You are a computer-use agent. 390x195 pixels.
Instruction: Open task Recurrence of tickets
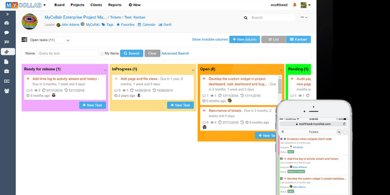225,111
